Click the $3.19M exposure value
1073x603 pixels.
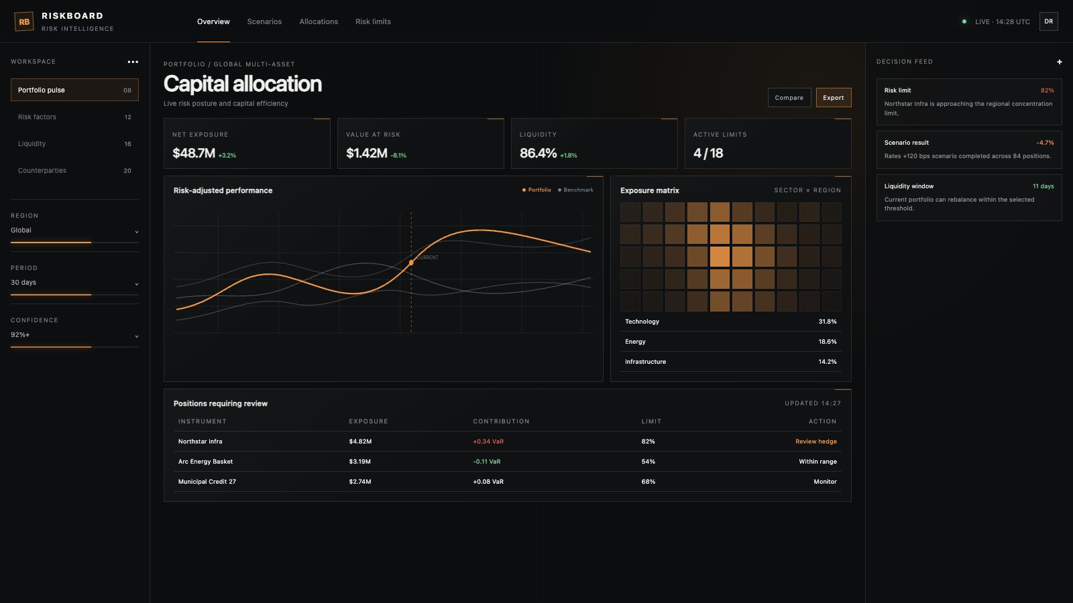359,462
